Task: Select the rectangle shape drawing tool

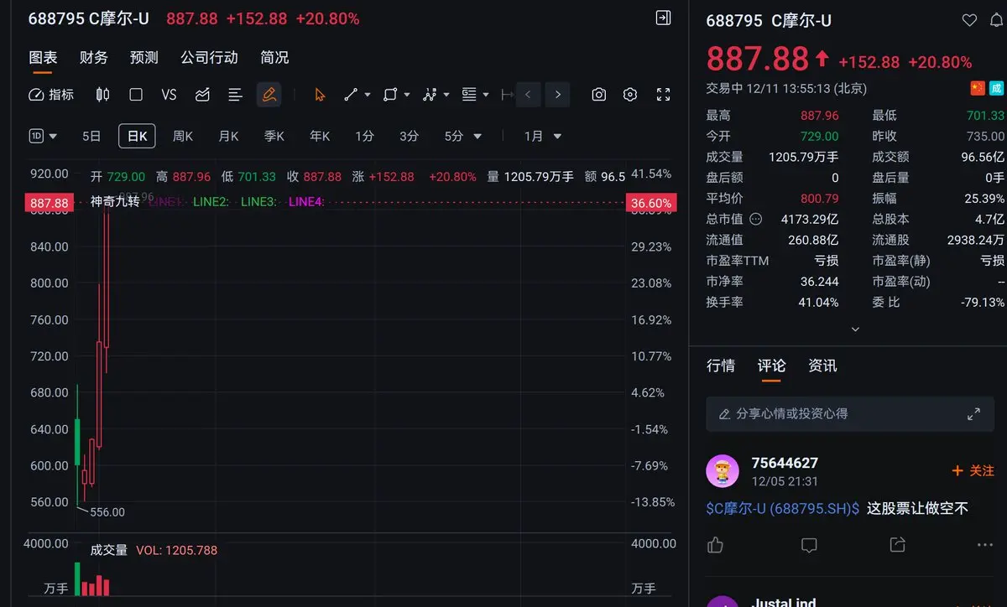Action: [x=390, y=95]
